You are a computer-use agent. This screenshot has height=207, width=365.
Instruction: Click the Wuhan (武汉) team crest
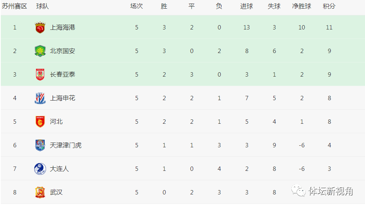pos(40,192)
